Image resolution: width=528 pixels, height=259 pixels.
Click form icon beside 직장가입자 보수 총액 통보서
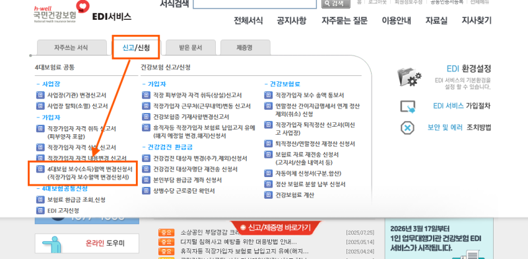pos(268,95)
